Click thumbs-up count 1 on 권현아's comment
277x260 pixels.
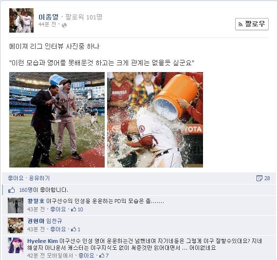click(x=75, y=229)
